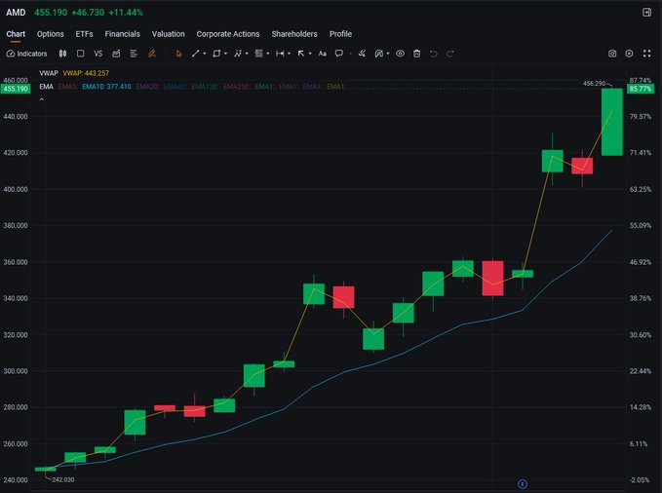Select the arrow marker tool
Screen dimensions: 662x493
[x=301, y=54]
